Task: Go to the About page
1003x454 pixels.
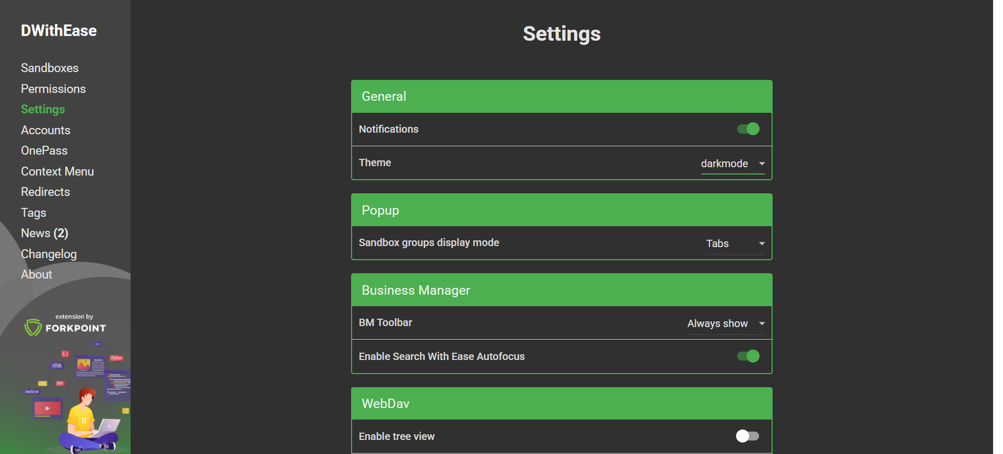Action: 36,275
